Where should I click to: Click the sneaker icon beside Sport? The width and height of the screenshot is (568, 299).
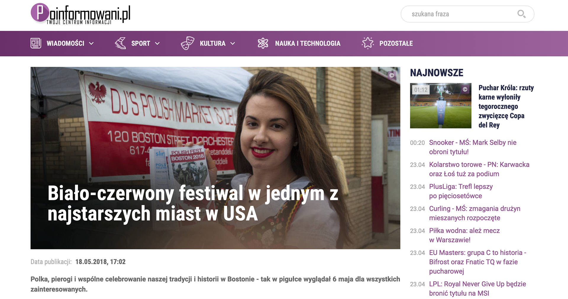(x=120, y=43)
